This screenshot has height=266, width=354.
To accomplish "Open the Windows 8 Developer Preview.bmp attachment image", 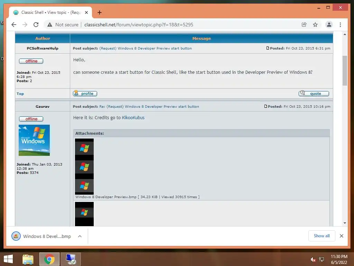I will tap(84, 167).
